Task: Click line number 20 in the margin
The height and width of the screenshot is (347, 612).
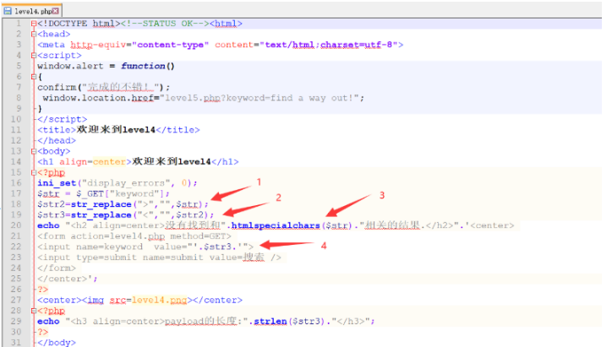Action: 16,225
